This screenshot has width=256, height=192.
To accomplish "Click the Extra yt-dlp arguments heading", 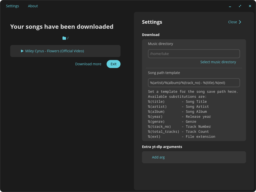I will pyautogui.click(x=162, y=147).
